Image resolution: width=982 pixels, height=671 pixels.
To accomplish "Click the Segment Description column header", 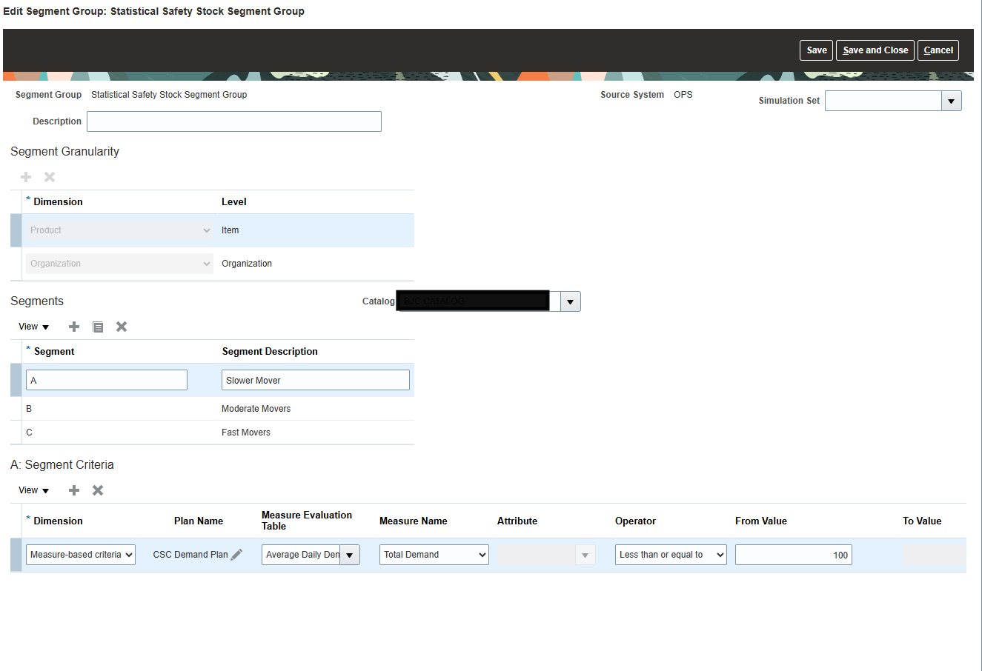I will tap(270, 352).
